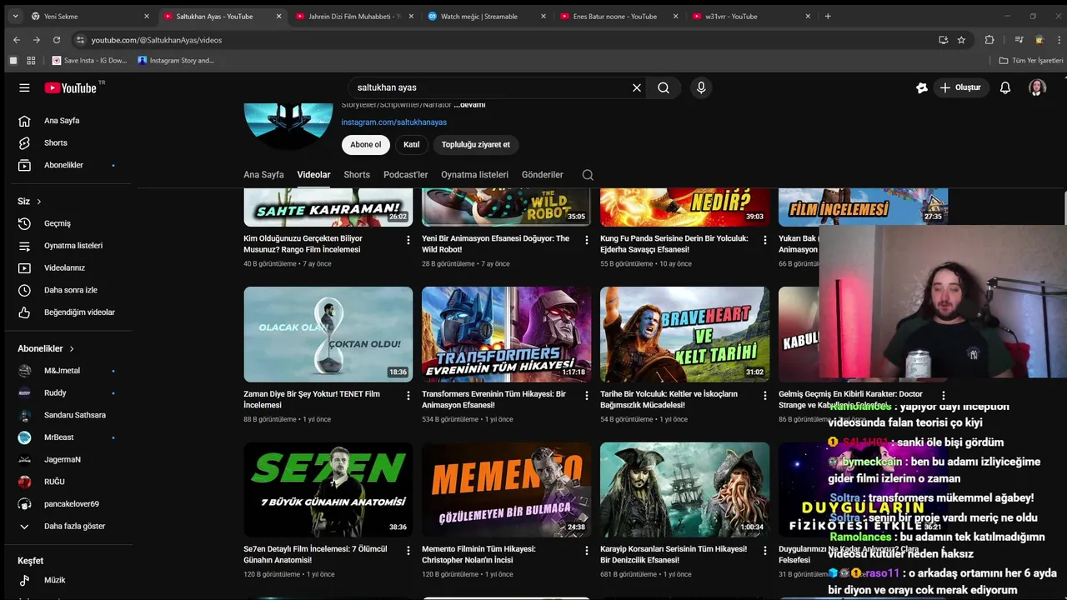Screen dimensions: 1067x600
Task: Select the Videolar tab
Action: [313, 175]
